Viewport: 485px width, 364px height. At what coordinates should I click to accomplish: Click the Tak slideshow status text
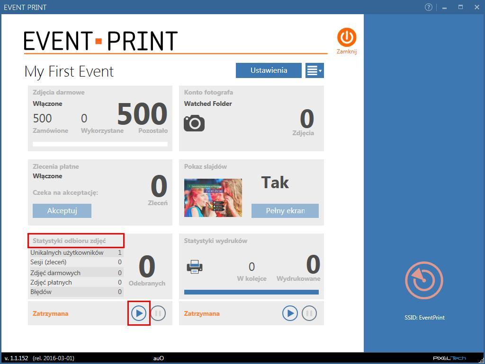pos(275,182)
